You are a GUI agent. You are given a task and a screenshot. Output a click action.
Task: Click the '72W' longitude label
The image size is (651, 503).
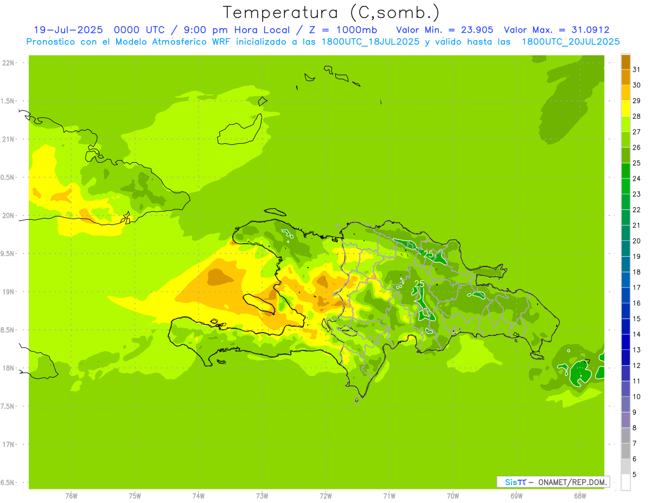click(x=325, y=496)
